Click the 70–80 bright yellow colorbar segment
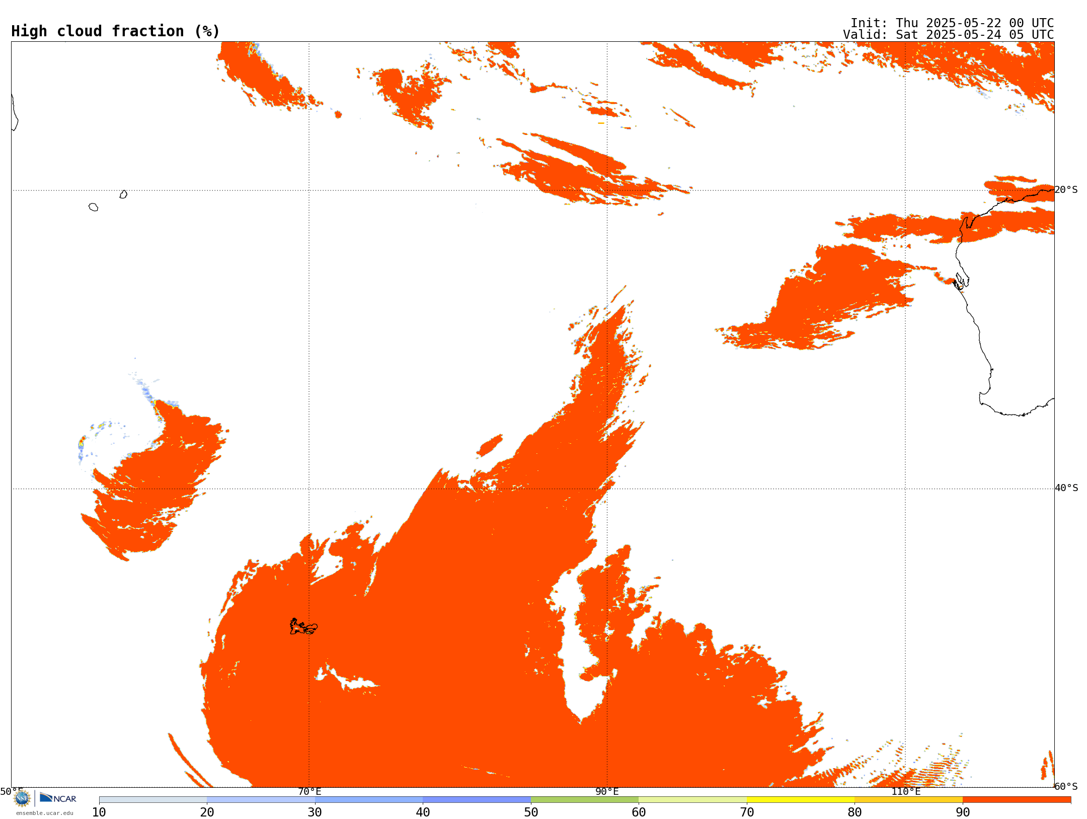1087x819 pixels. tap(801, 800)
